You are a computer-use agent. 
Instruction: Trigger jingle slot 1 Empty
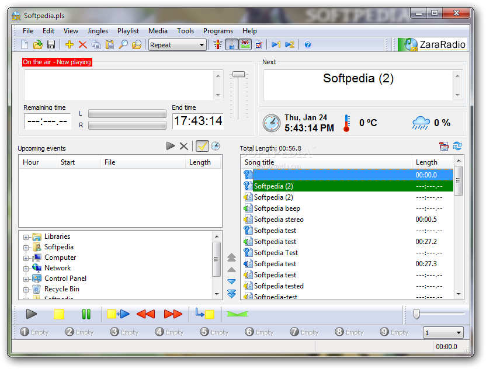[x=34, y=332]
